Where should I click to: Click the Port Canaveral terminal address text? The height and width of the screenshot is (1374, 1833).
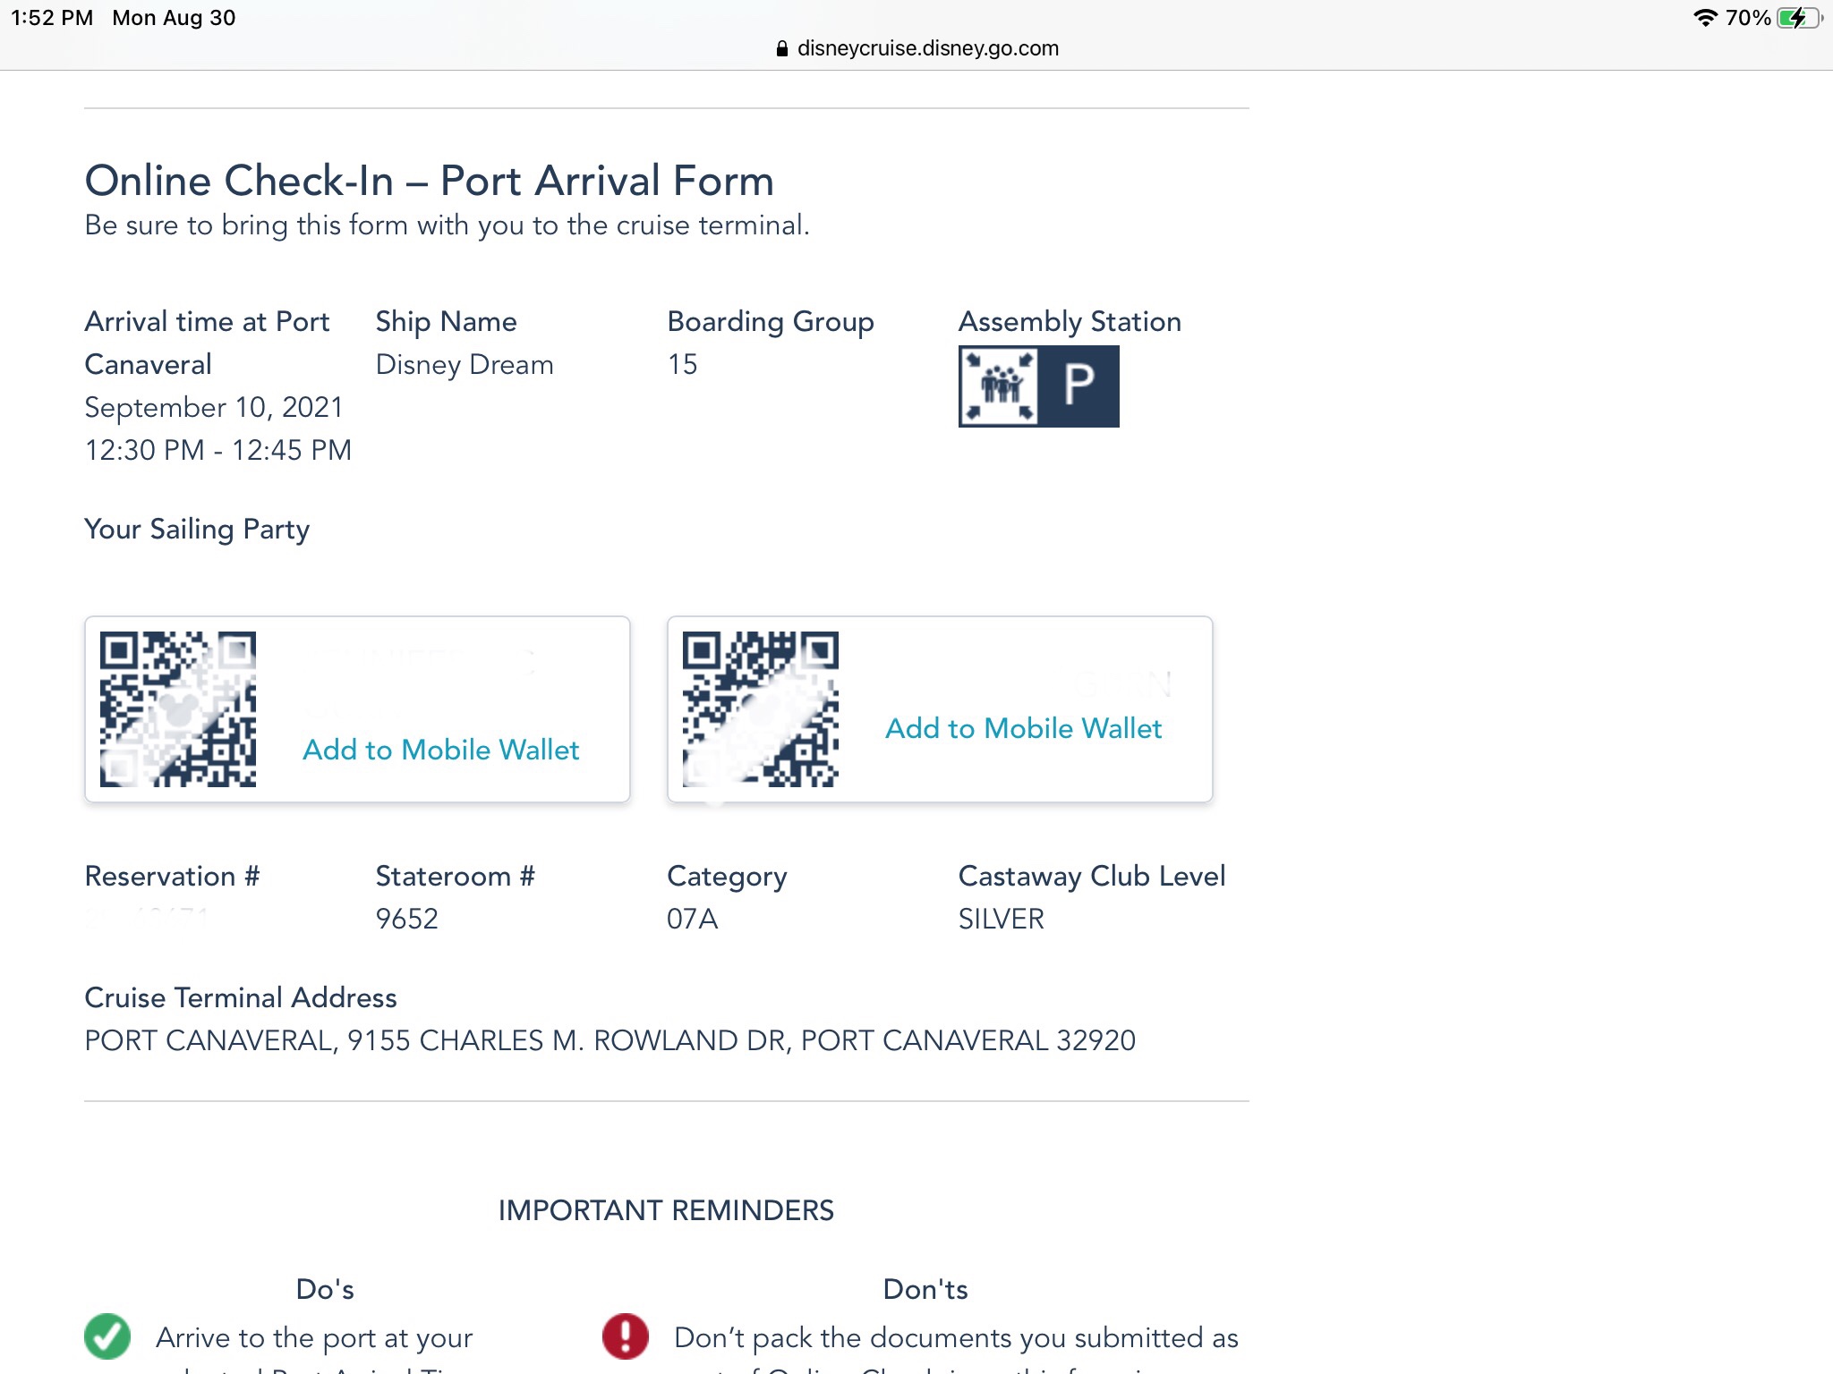pos(610,1040)
